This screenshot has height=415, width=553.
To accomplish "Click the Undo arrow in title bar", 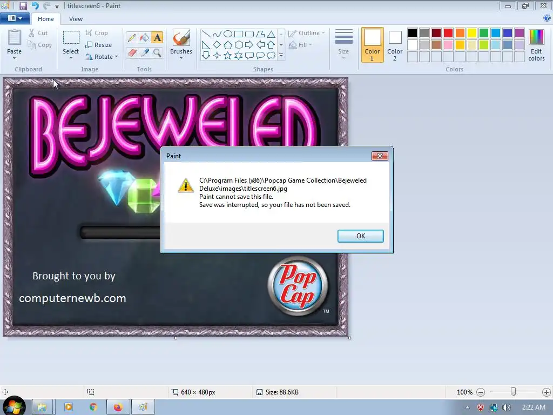I will click(x=35, y=6).
